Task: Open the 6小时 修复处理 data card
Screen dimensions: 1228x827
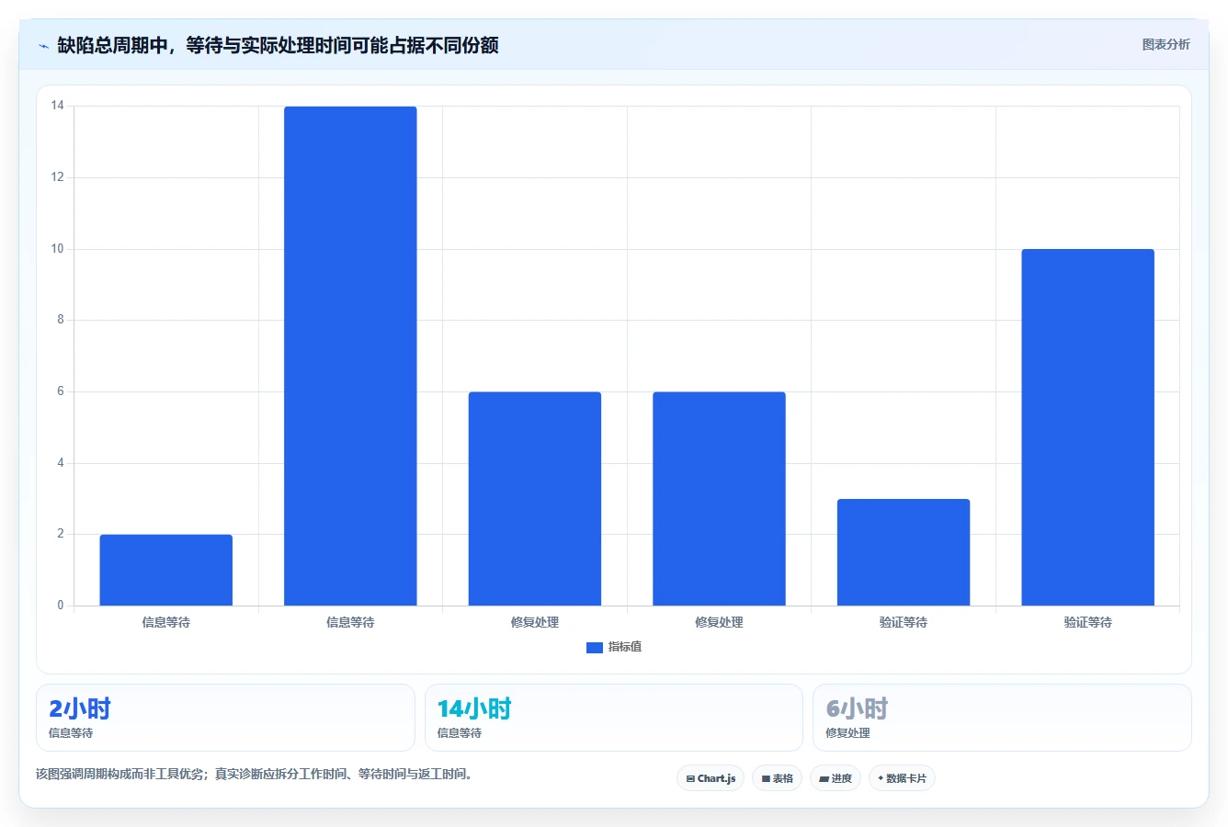Action: click(1002, 718)
